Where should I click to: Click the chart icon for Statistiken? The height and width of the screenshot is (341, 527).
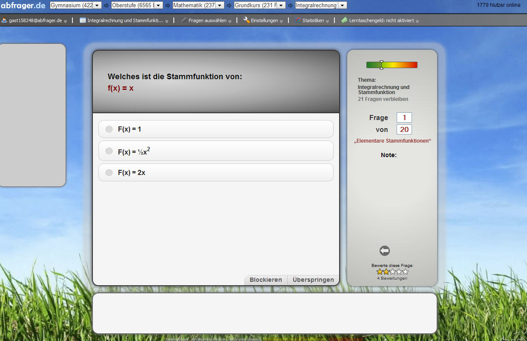tap(298, 20)
